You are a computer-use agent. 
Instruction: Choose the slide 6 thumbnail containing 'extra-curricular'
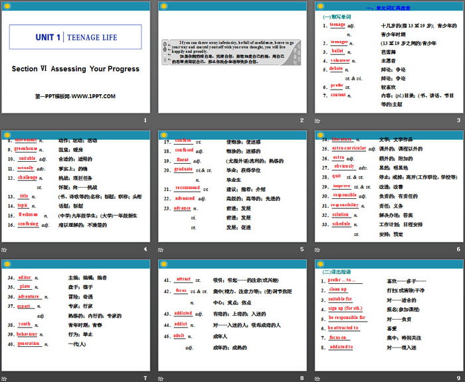coord(389,186)
